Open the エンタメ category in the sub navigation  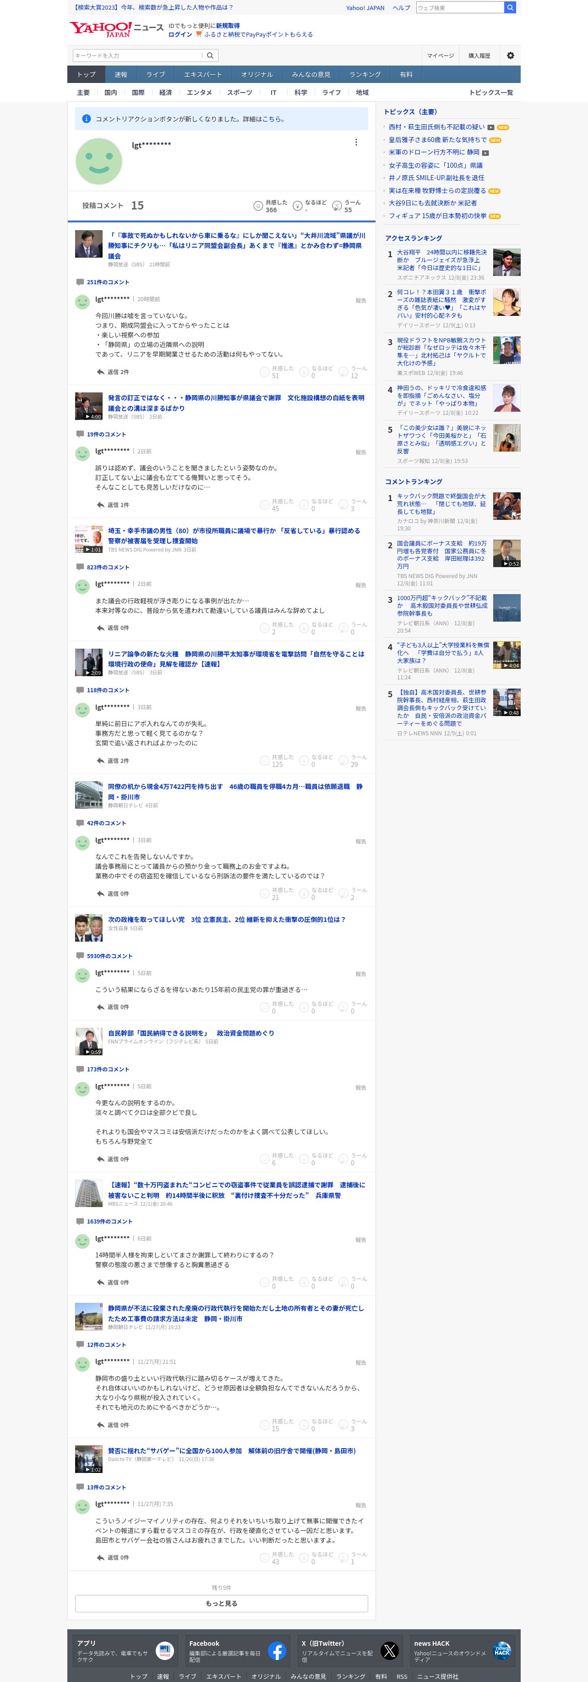click(x=199, y=93)
